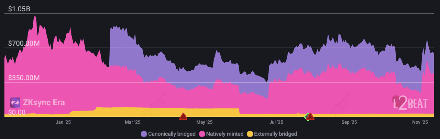Click the $700.00M y-axis label
This screenshot has width=440, height=139.
(x=24, y=44)
